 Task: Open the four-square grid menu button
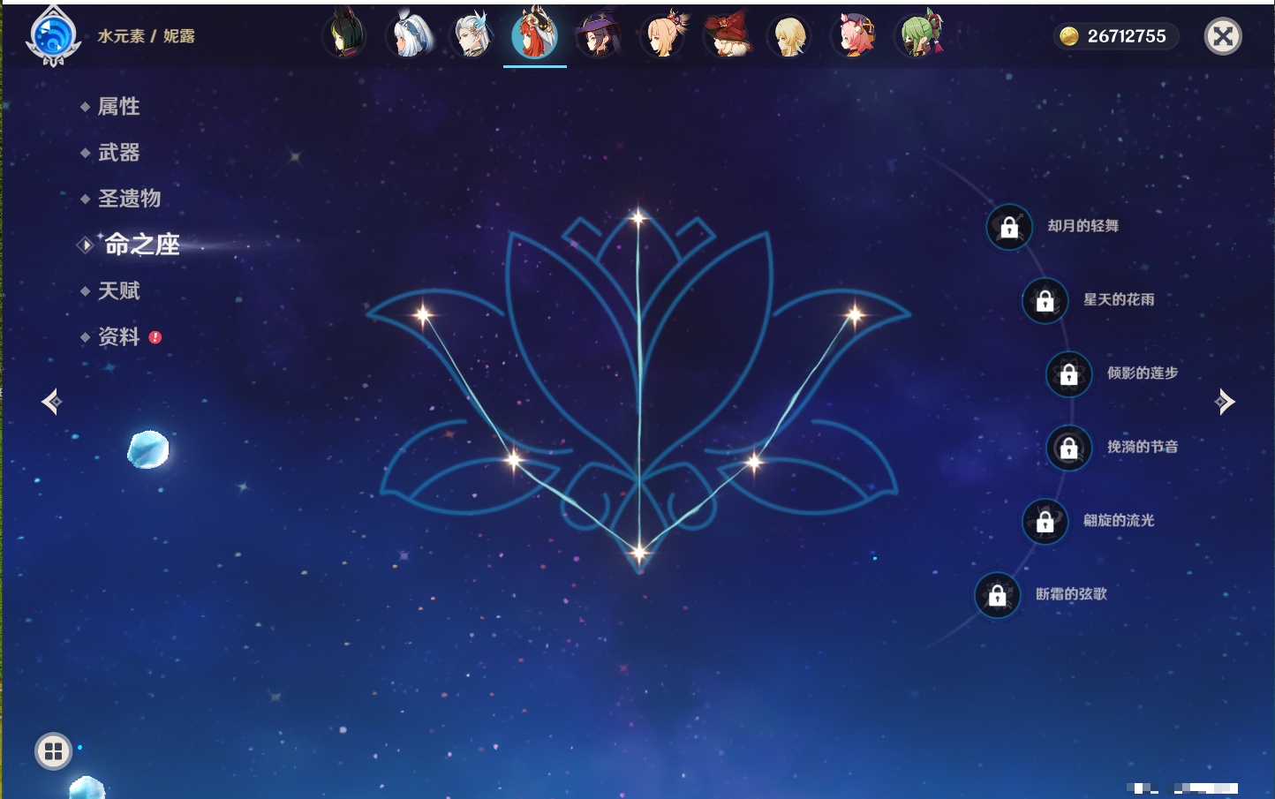tap(53, 751)
